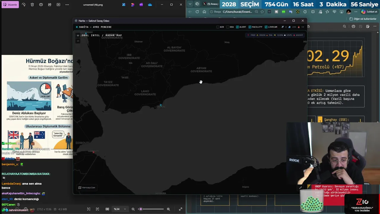This screenshot has width=380, height=214.
Task: Click chat username LambdaOranj
Action: (11, 184)
